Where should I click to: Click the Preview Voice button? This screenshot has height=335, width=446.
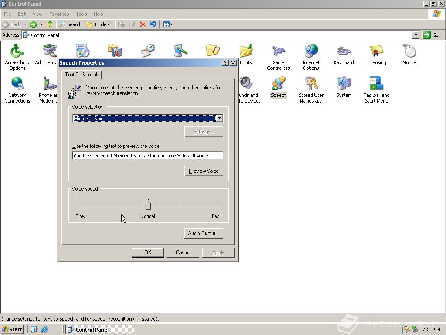[x=204, y=171]
